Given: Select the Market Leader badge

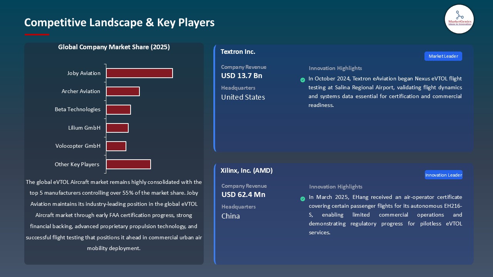Looking at the screenshot, I should [x=443, y=56].
